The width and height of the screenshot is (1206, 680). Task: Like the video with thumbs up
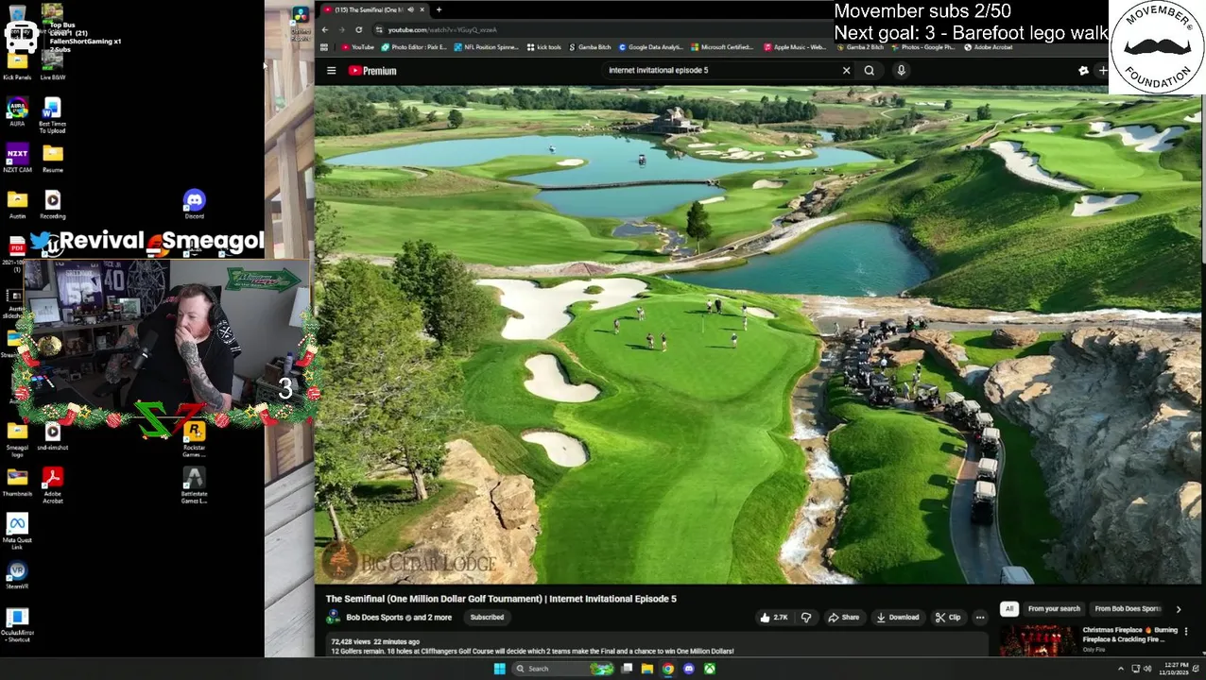click(773, 618)
